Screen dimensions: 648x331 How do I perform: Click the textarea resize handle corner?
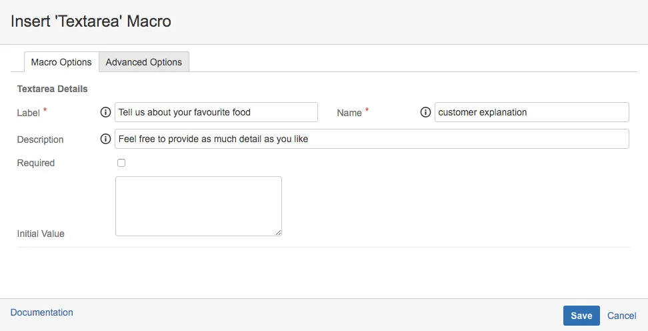279,232
